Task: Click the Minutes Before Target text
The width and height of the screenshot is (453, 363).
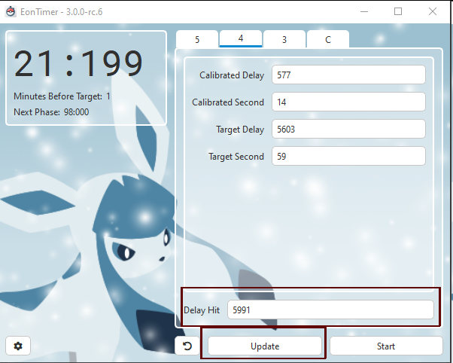Action: tap(62, 96)
